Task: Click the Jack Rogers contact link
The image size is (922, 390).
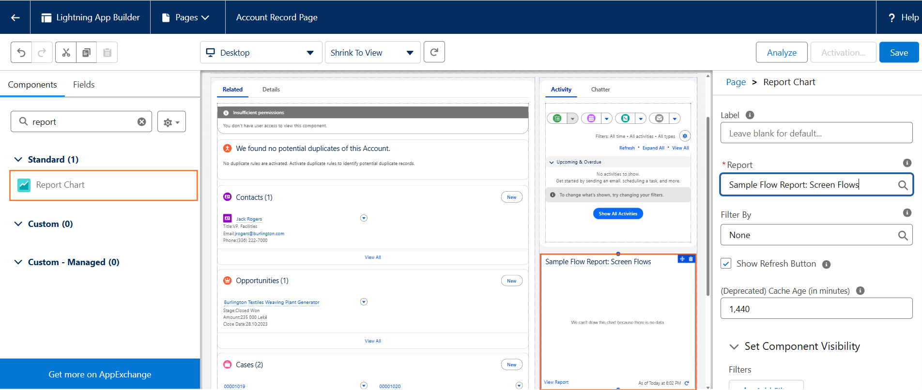Action: tap(249, 219)
